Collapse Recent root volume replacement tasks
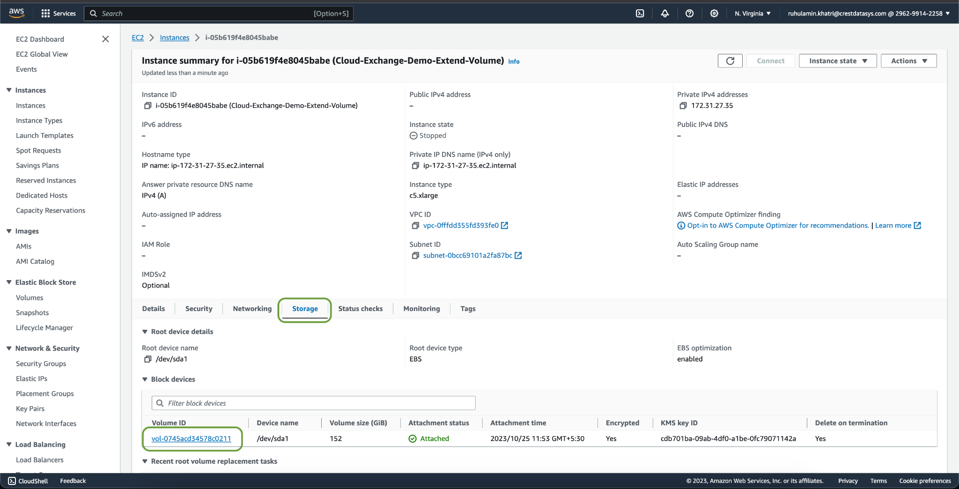 [145, 461]
